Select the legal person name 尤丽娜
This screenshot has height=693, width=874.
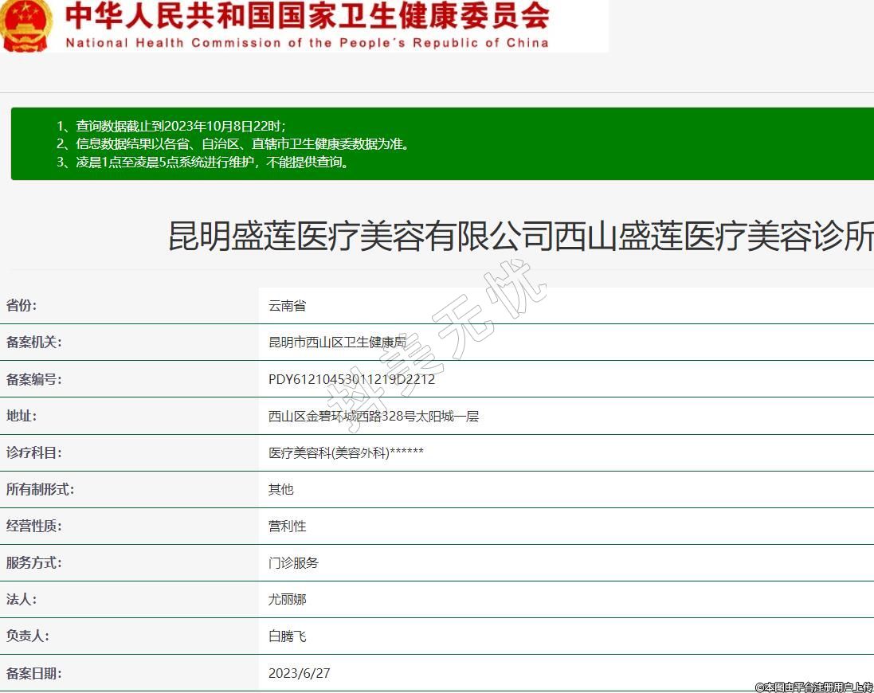287,600
